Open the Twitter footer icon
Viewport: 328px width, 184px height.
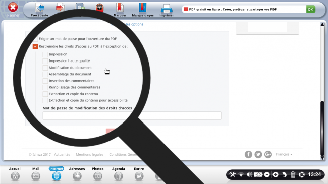[x=258, y=155]
